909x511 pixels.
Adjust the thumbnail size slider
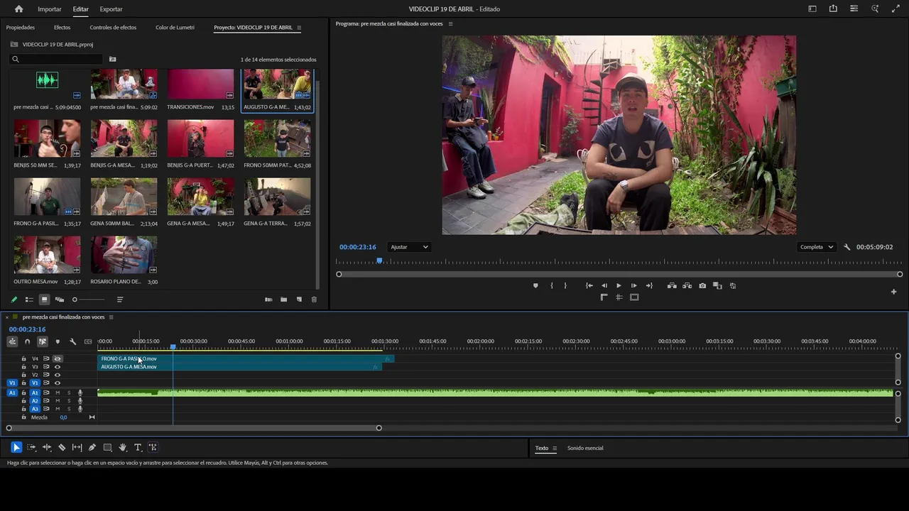[x=89, y=300]
